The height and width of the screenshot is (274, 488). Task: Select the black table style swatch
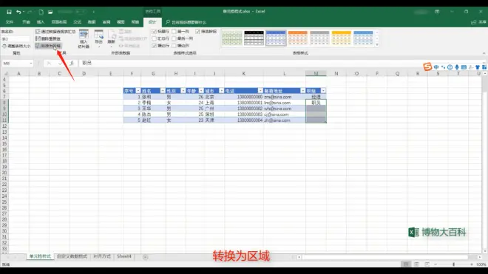[254, 38]
